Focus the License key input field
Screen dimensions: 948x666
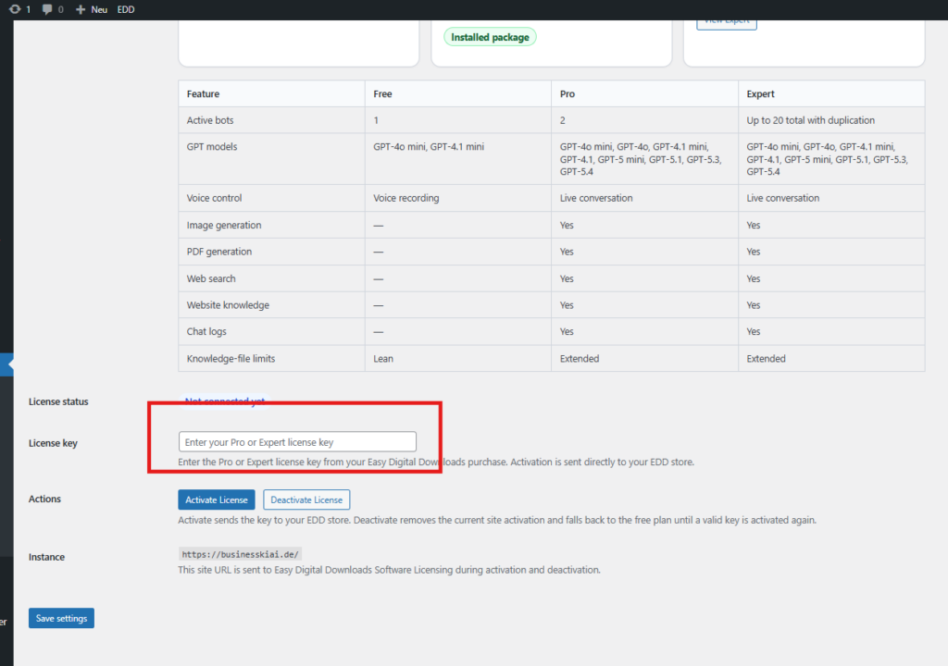(297, 442)
